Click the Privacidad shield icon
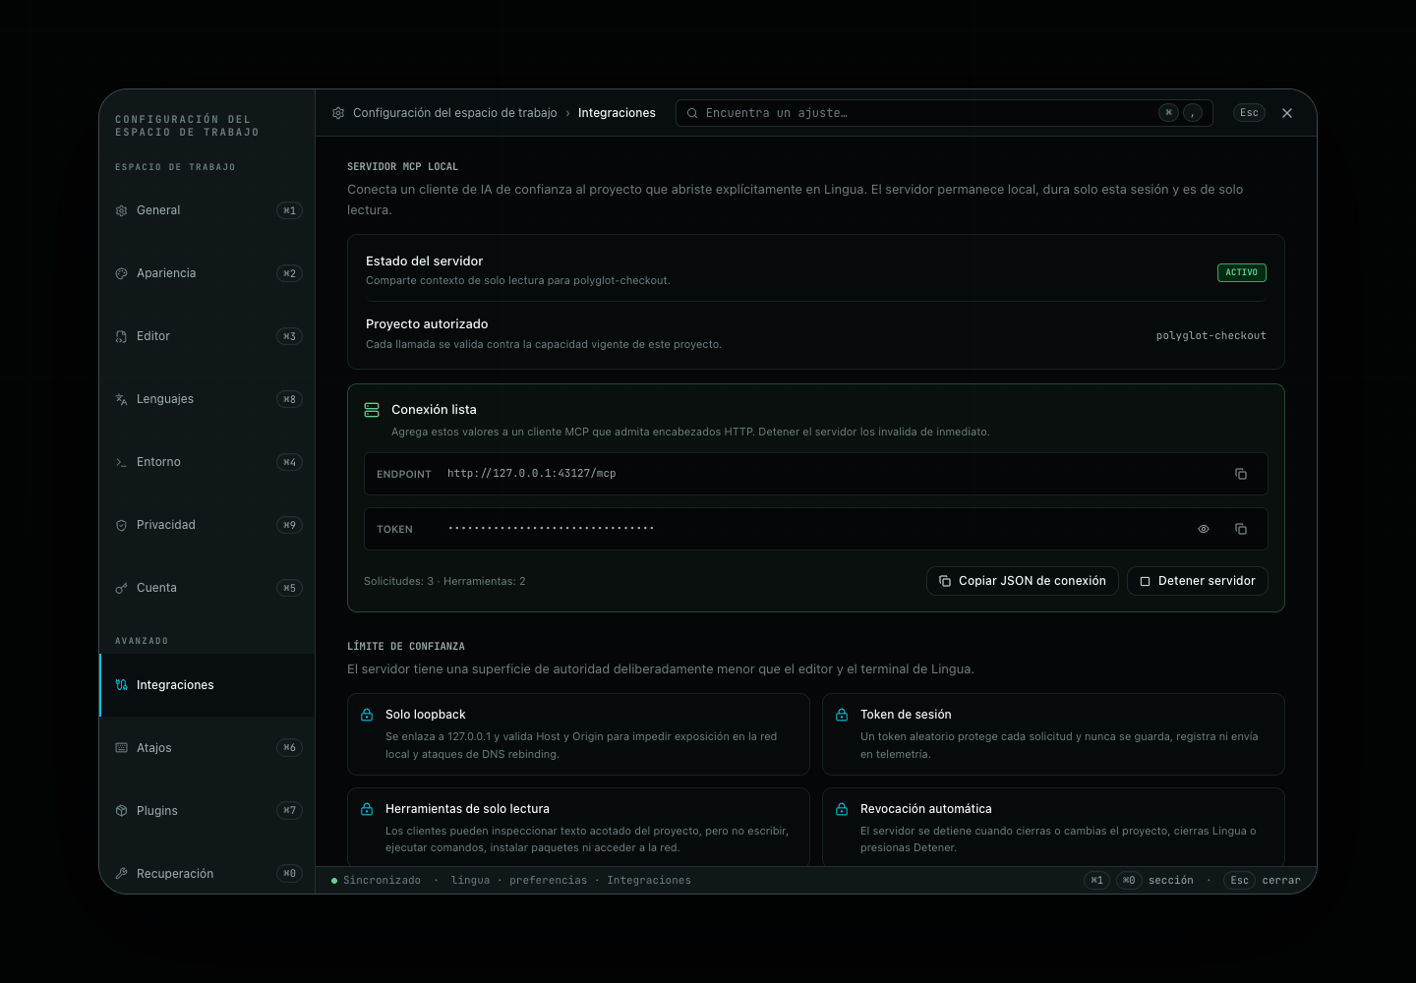 (121, 525)
